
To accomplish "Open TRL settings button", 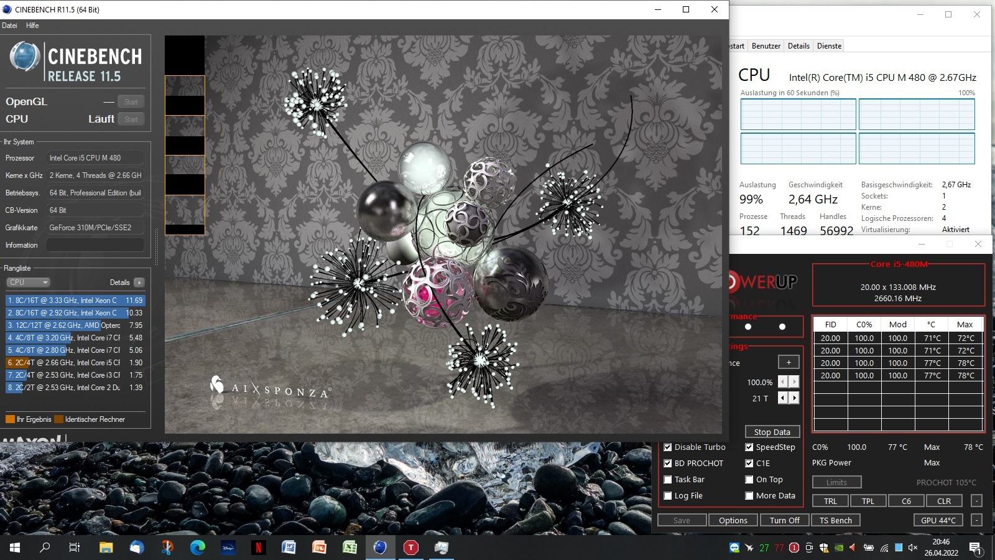I will 830,501.
